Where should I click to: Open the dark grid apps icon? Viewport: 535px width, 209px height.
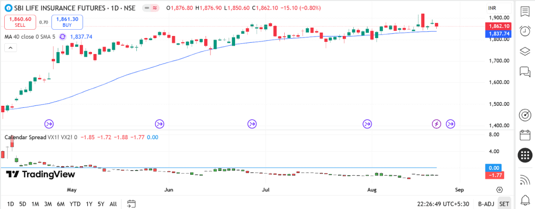coord(525,155)
